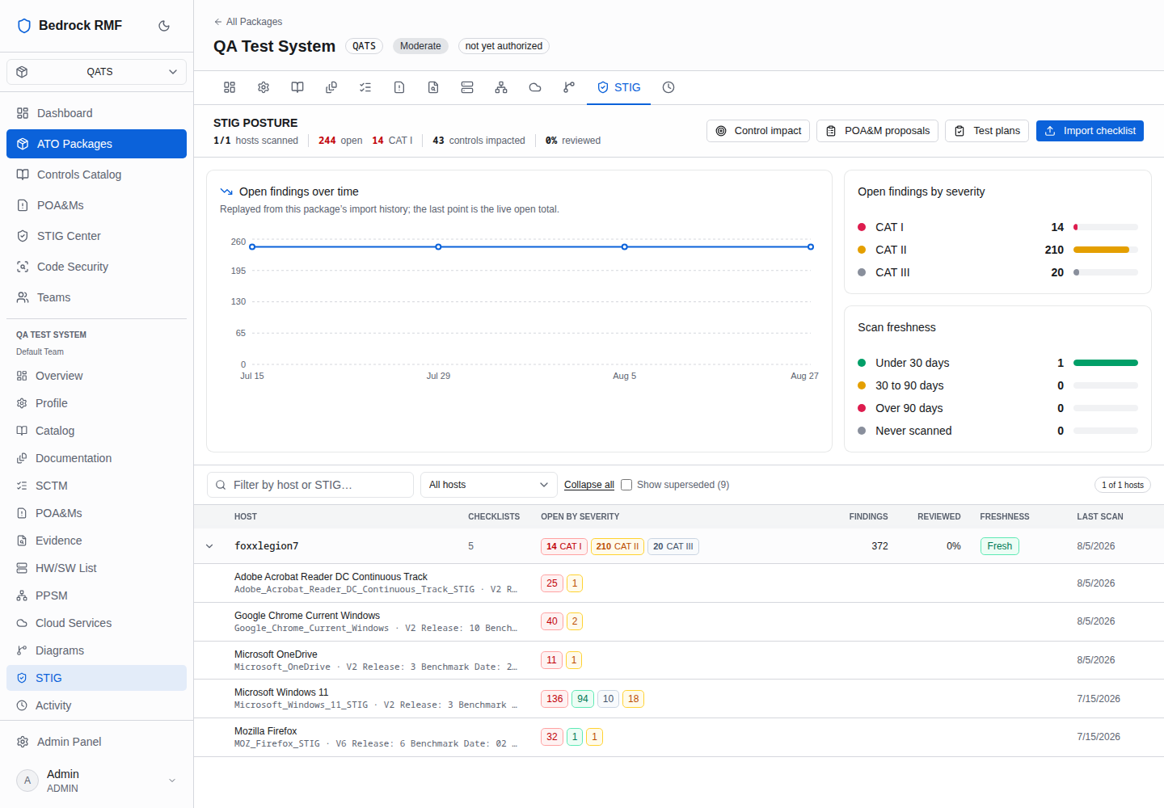Viewport: 1164px width, 808px height.
Task: Open the Activity tab clock icon
Action: tap(668, 87)
